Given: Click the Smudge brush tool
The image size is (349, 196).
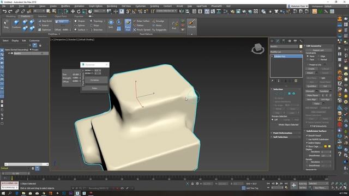Looking at the screenshot, I should pos(158,21).
